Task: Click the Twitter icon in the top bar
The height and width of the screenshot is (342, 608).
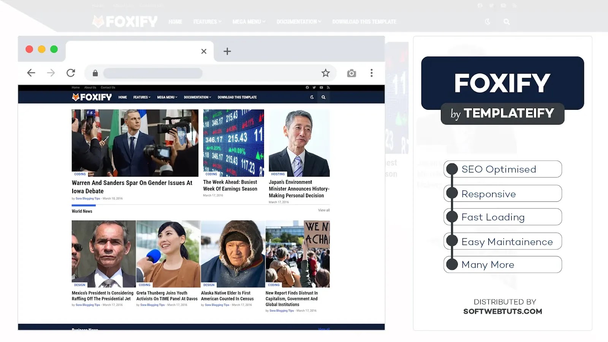Action: pyautogui.click(x=314, y=87)
